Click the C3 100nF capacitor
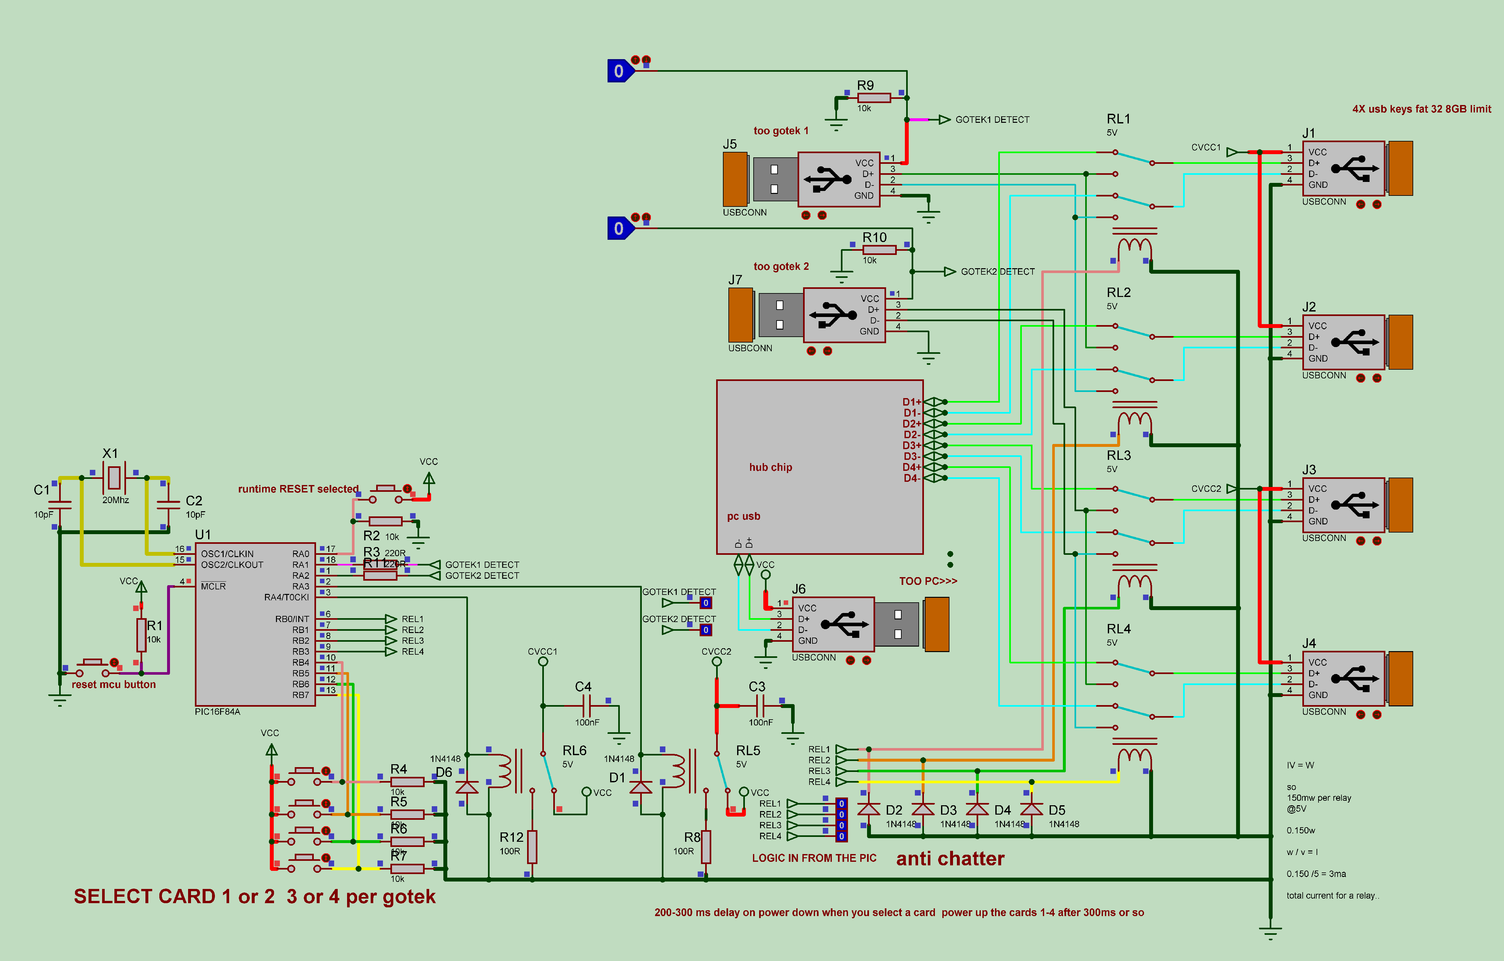Screen dimensions: 1504x961 pyautogui.click(x=759, y=706)
